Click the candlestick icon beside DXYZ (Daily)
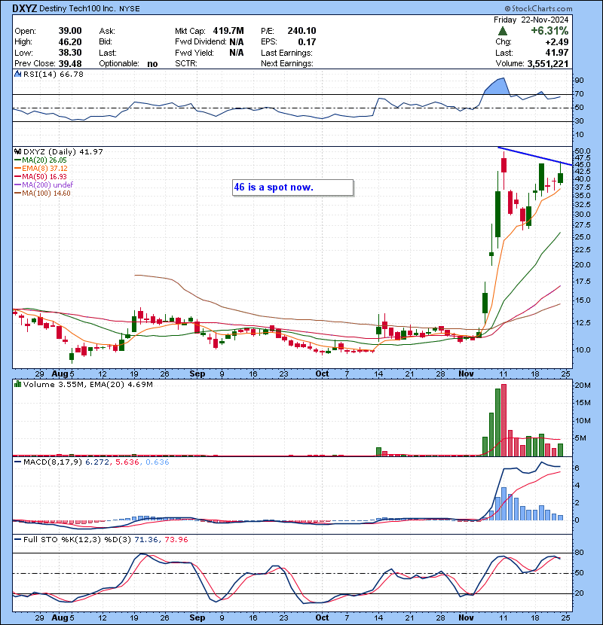Image resolution: width=603 pixels, height=625 pixels. (x=17, y=151)
